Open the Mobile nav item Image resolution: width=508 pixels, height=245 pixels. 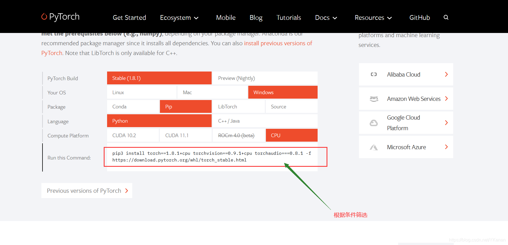coord(226,18)
